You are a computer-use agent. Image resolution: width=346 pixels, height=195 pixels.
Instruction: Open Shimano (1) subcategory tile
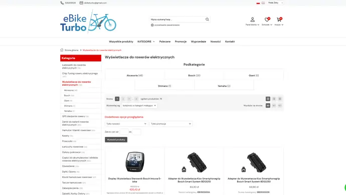[164, 86]
